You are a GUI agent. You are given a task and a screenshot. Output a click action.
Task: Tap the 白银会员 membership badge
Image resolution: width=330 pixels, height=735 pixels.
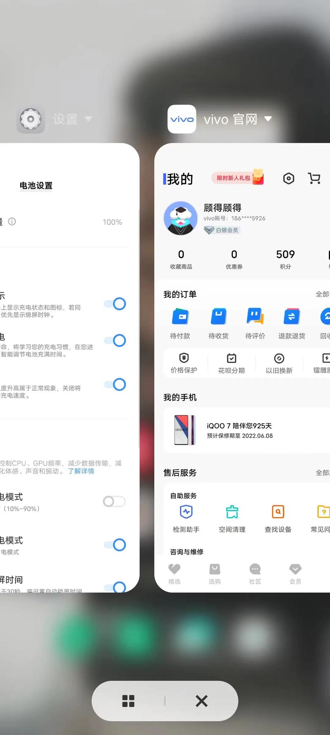point(222,230)
